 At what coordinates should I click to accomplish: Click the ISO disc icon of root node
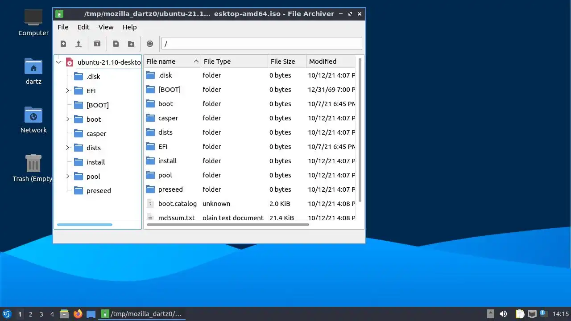pyautogui.click(x=70, y=62)
